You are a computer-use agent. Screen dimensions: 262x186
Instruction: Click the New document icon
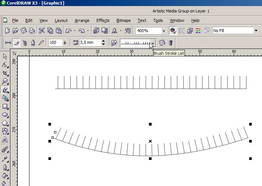7,31
